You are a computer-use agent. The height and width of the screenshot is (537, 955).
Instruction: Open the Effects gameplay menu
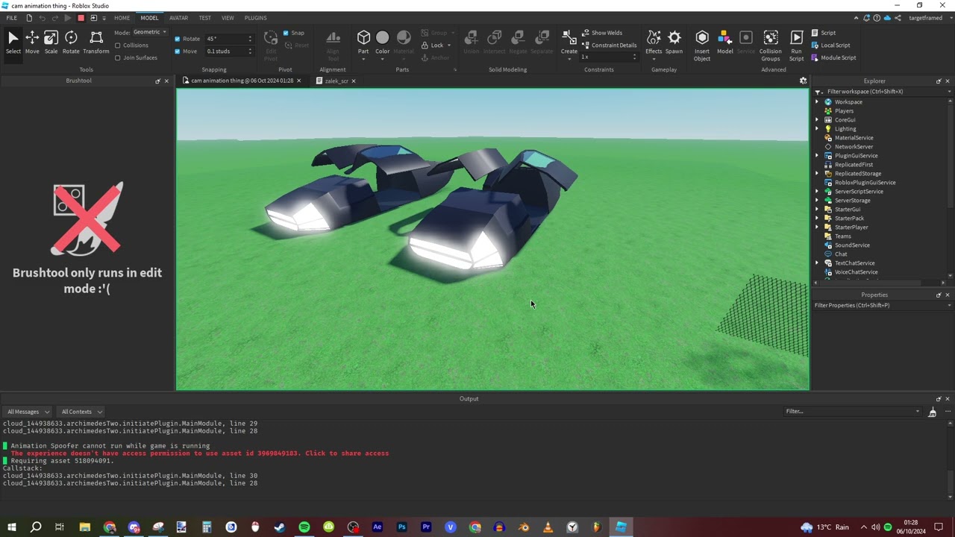654,43
